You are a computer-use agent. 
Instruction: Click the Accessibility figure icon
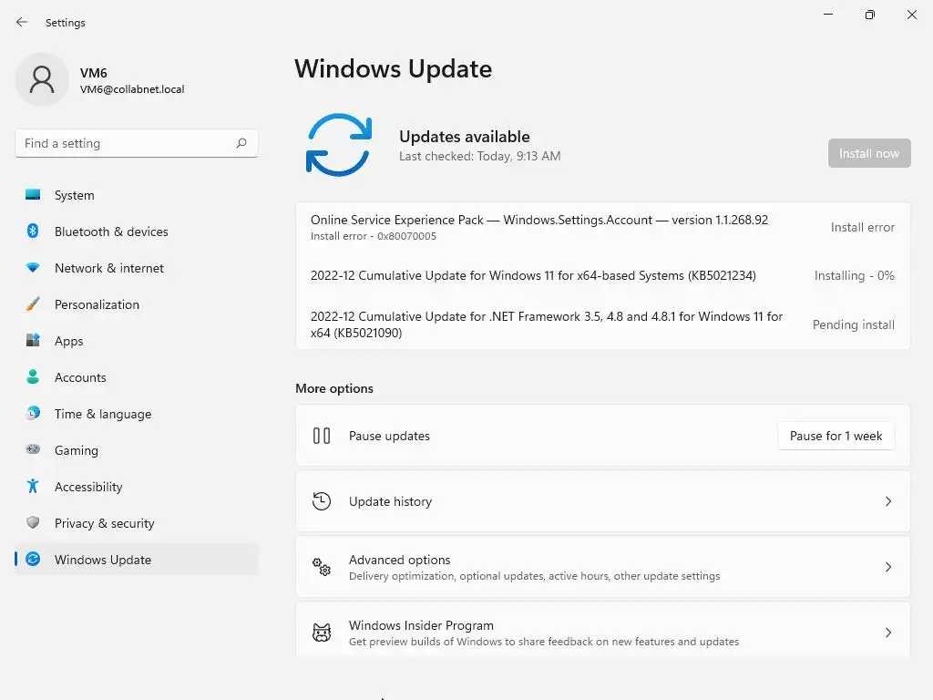(x=33, y=487)
